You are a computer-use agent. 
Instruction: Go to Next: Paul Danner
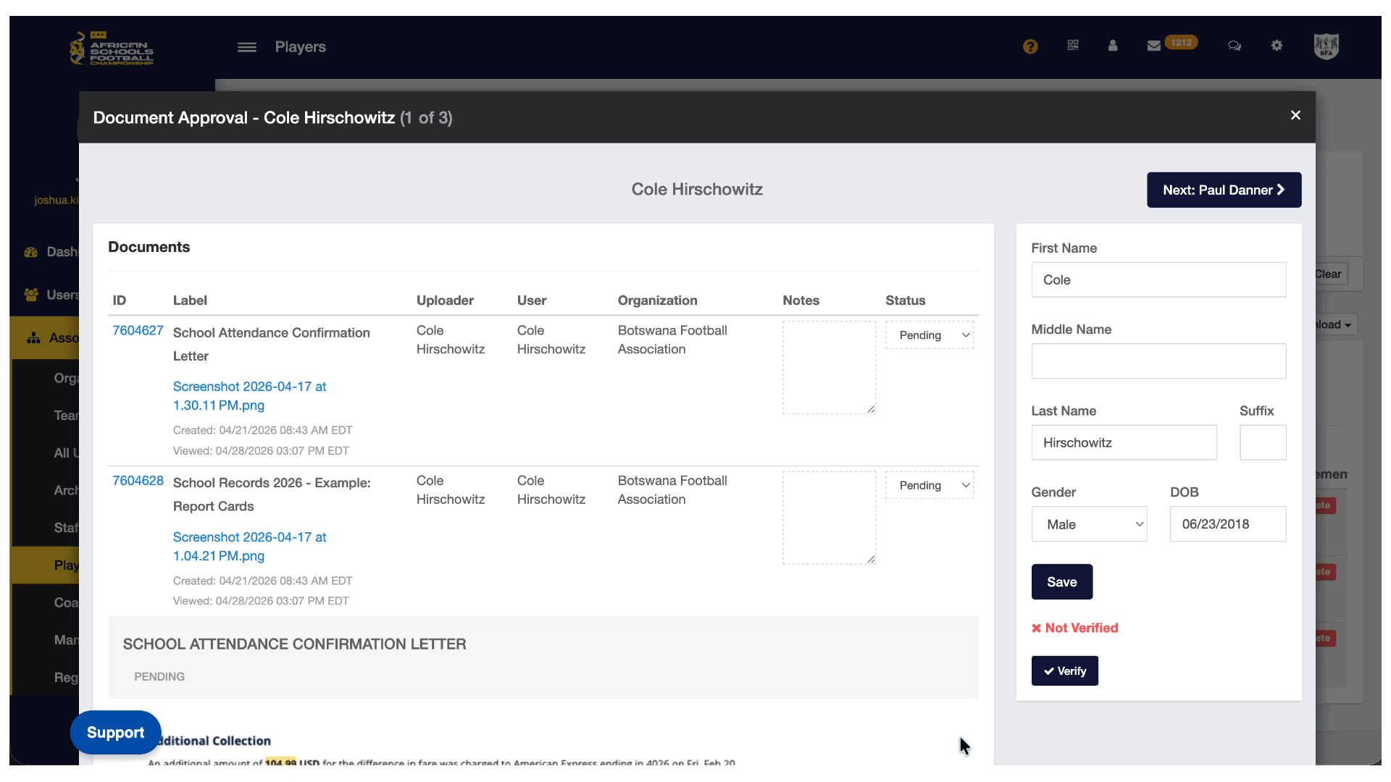pos(1224,190)
